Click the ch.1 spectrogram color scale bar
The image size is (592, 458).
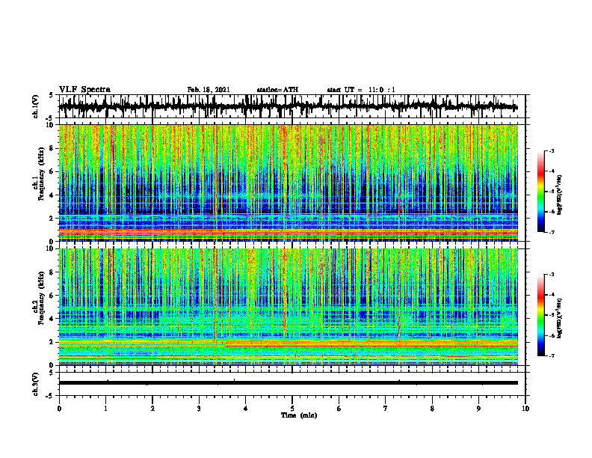pyautogui.click(x=541, y=191)
